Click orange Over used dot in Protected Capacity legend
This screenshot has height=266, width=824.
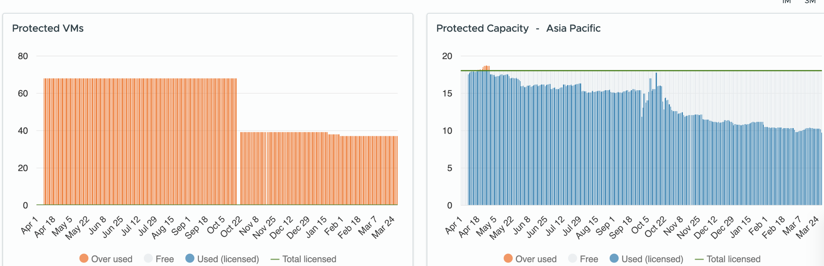click(508, 258)
